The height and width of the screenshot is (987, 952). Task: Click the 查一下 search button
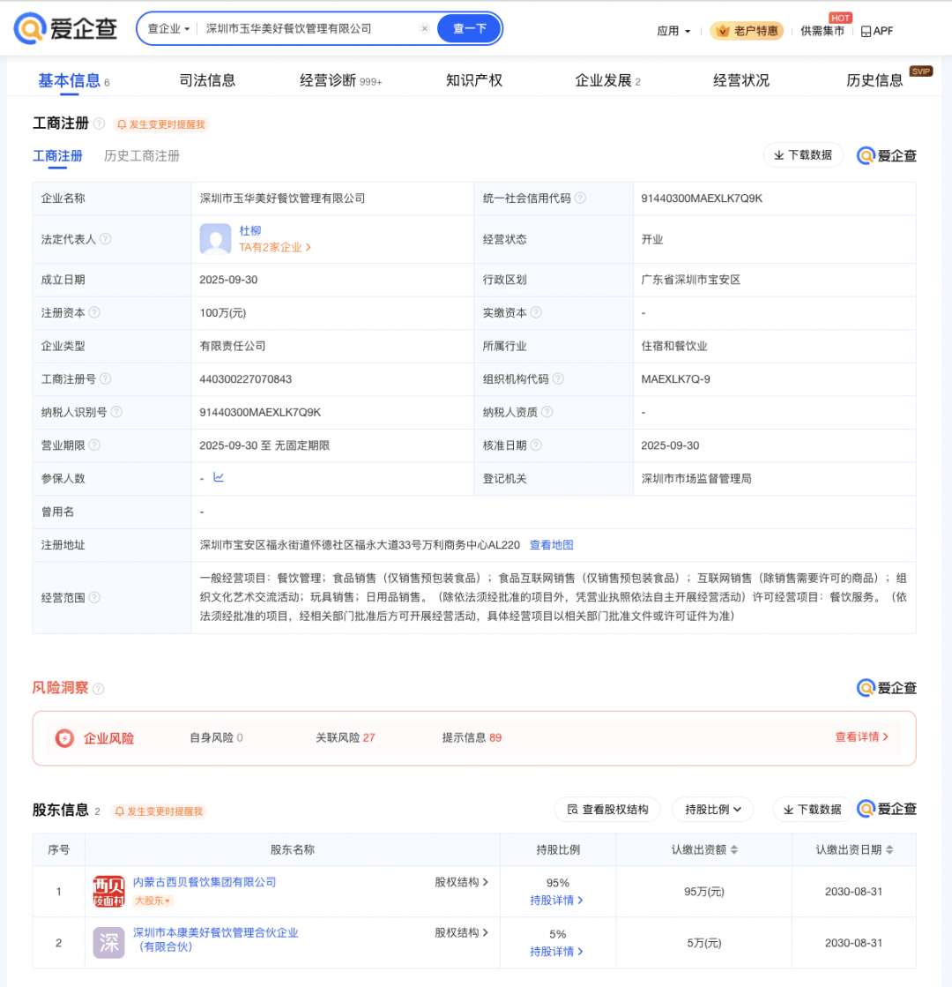pos(469,29)
